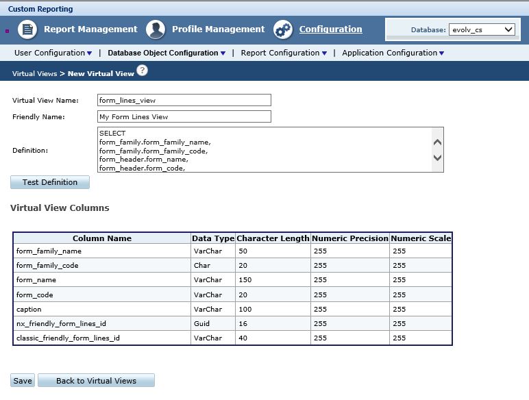This screenshot has height=400, width=529.
Task: Open the Application Configuration menu
Action: coord(393,53)
